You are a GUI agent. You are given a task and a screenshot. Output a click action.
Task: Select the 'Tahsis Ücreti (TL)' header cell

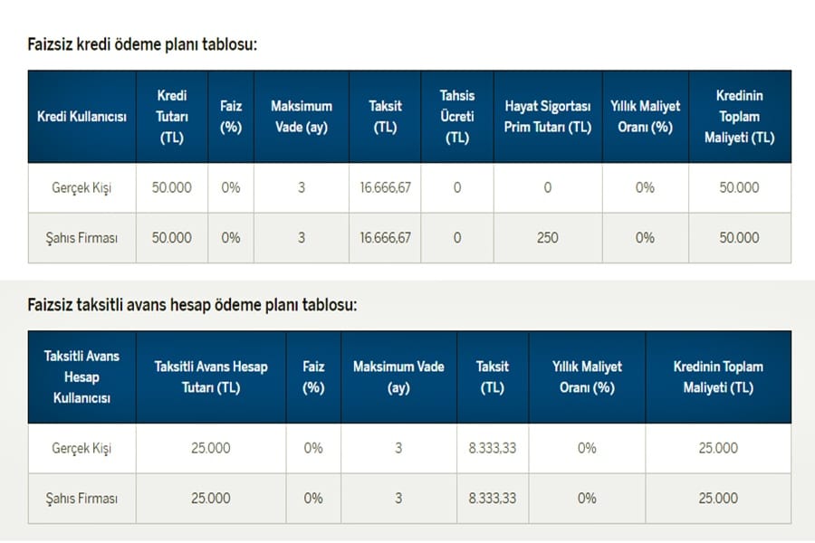(x=456, y=117)
